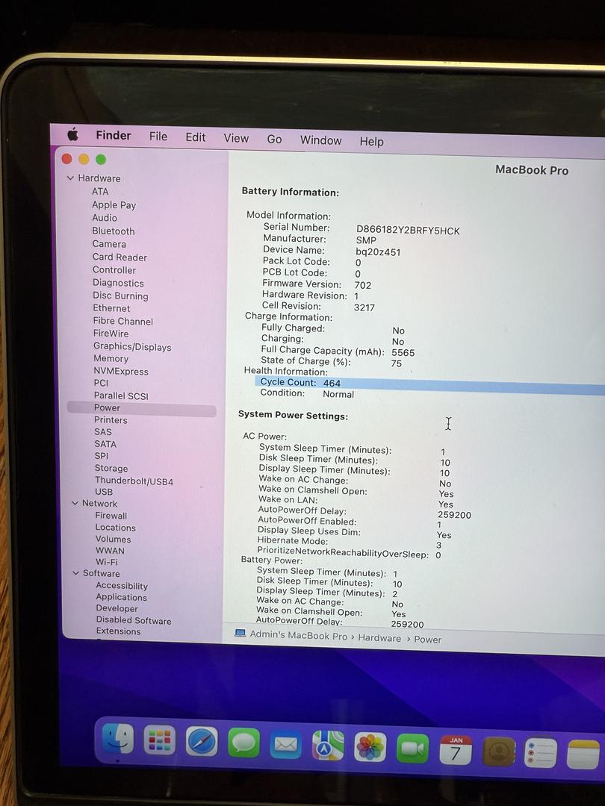Select Parallel SCSI in the sidebar
Viewport: 605px width, 806px height.
pos(121,396)
